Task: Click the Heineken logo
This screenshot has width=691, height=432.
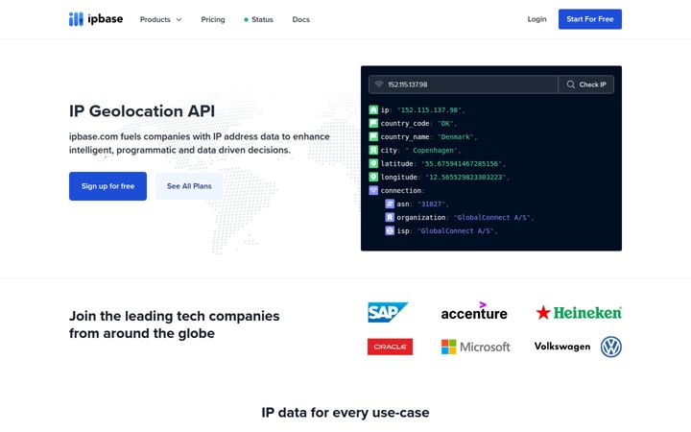Action: pos(579,313)
